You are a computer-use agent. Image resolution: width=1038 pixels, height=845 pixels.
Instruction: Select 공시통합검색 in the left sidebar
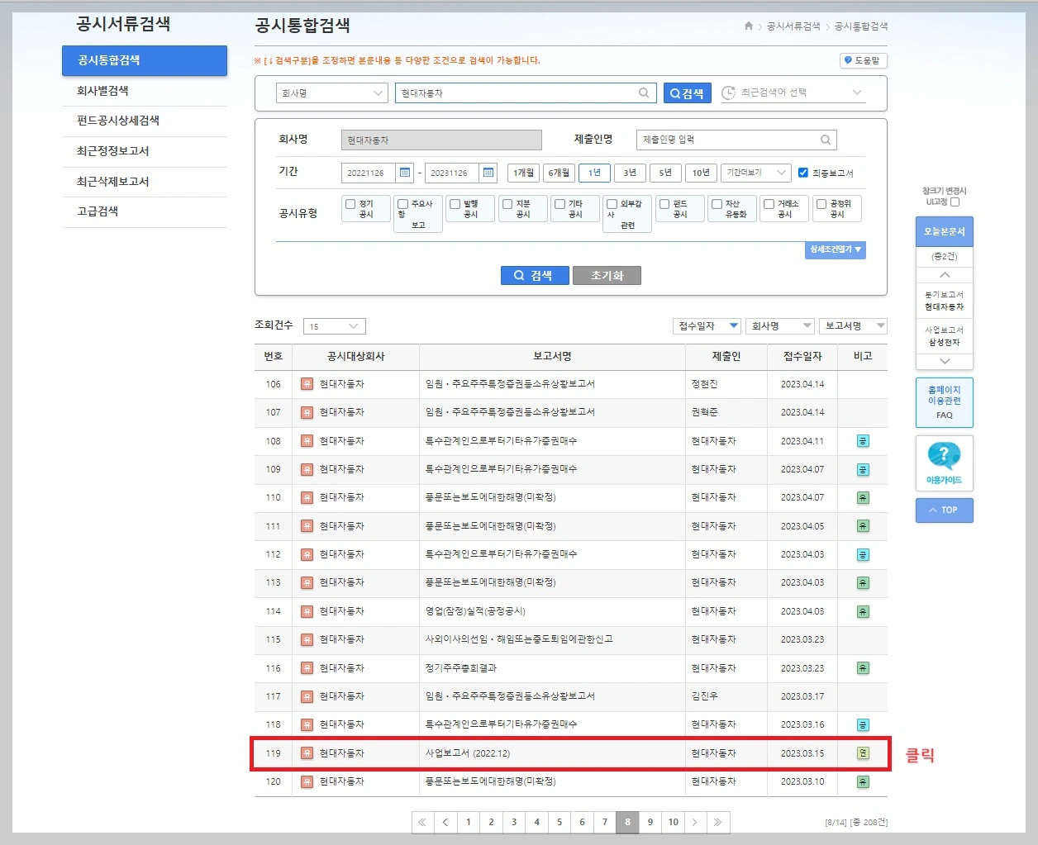click(x=145, y=60)
